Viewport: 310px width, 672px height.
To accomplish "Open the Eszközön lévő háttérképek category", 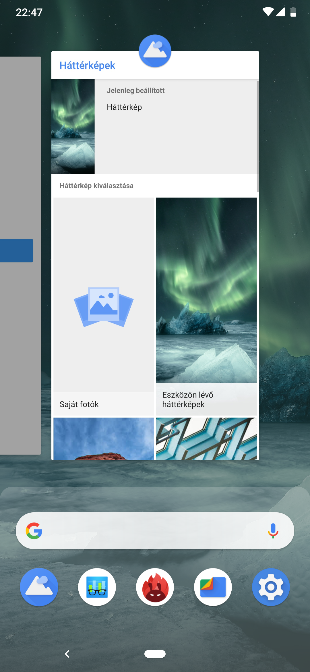I will click(x=206, y=306).
